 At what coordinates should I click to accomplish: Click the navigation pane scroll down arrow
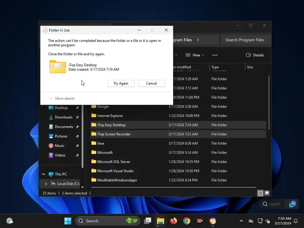click(x=83, y=187)
